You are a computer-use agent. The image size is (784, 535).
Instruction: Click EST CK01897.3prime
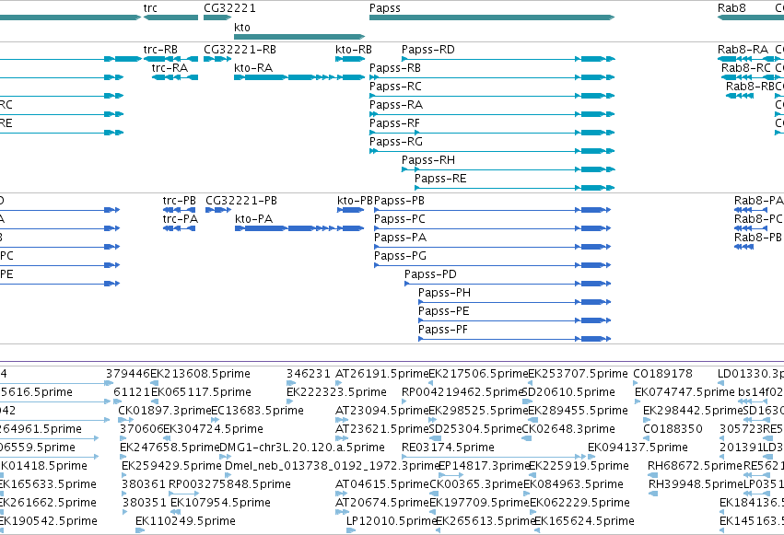pyautogui.click(x=126, y=420)
